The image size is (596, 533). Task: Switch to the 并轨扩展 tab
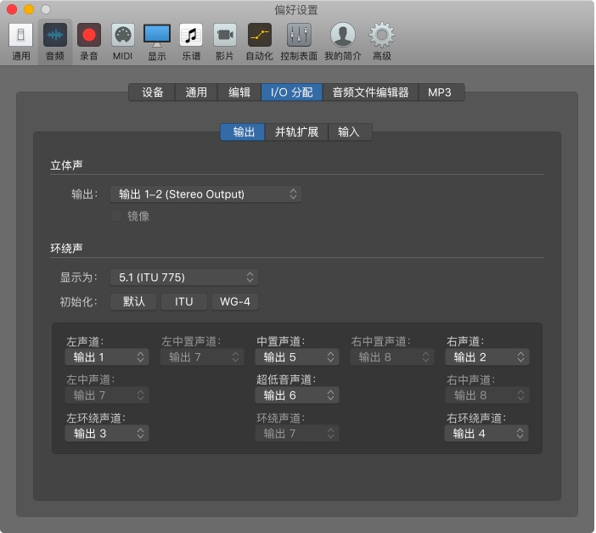[x=296, y=132]
